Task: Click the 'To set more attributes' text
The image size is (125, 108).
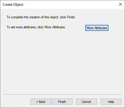Action: click(x=21, y=27)
